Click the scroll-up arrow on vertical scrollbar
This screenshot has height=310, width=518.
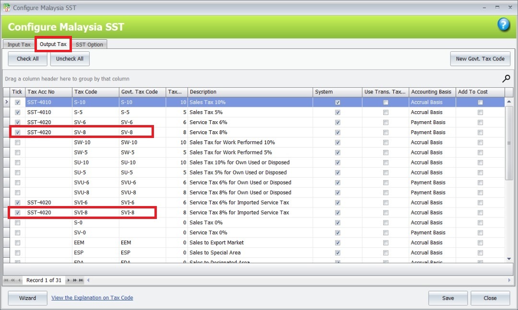(x=509, y=100)
